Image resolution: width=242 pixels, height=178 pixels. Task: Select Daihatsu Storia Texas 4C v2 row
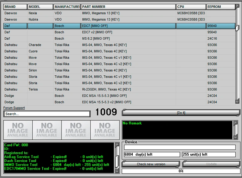click(119, 83)
